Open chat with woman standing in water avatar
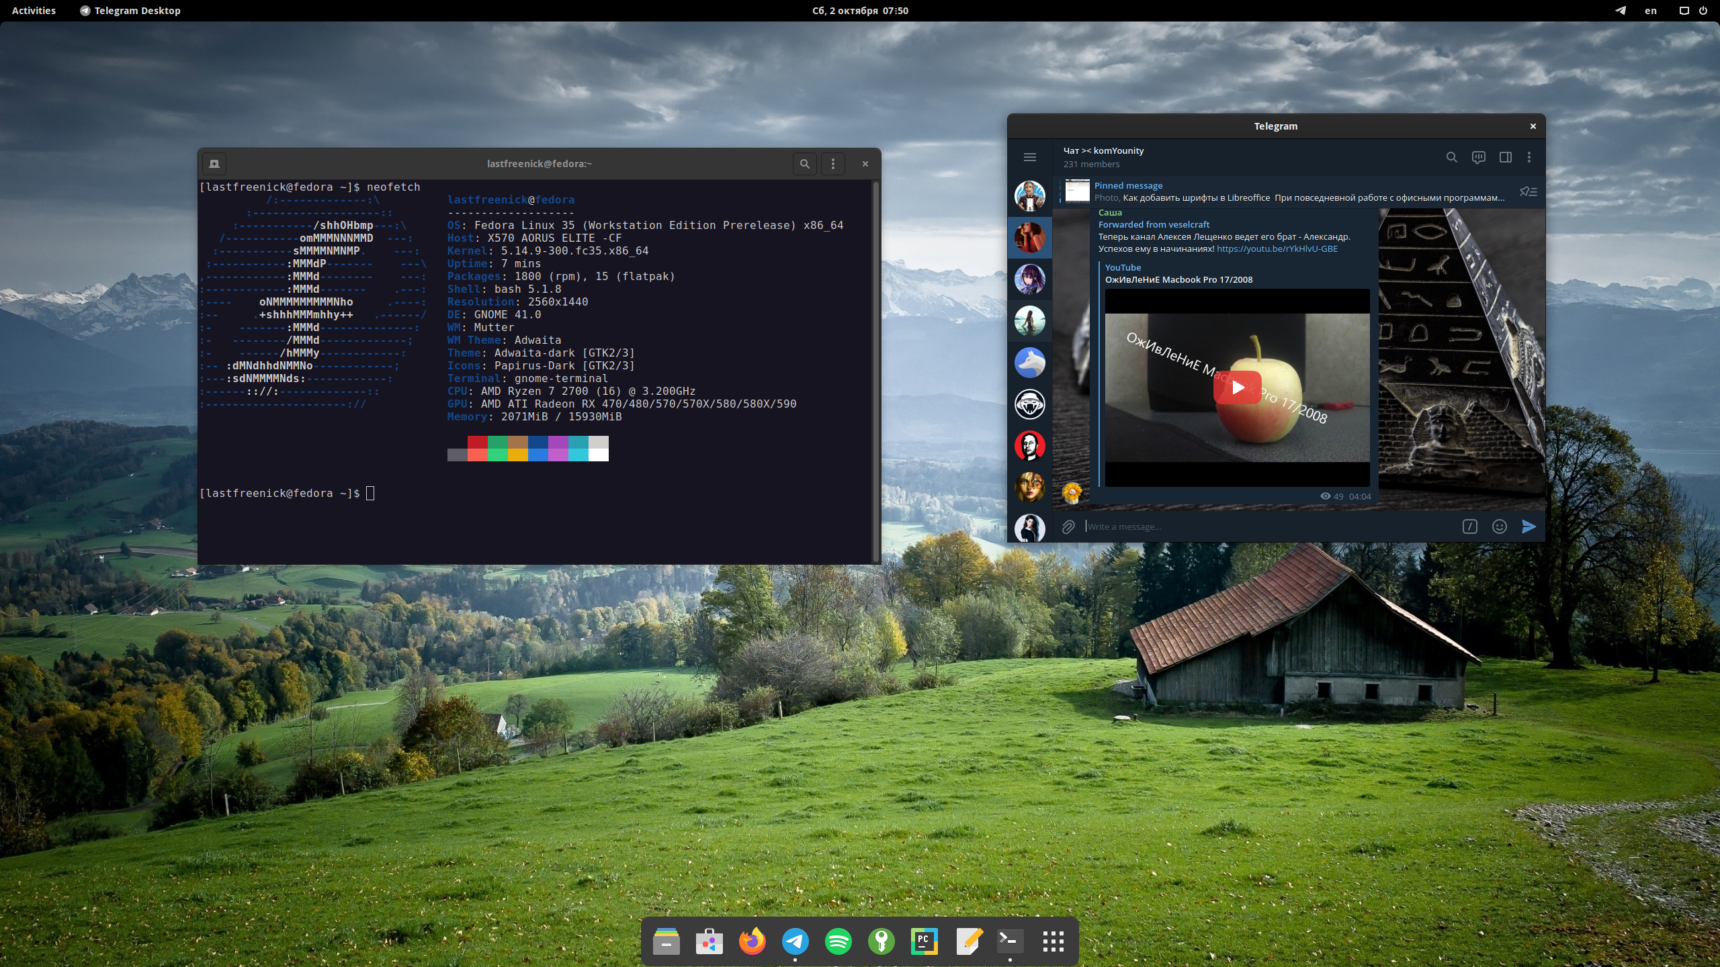The height and width of the screenshot is (967, 1720). pyautogui.click(x=1029, y=321)
